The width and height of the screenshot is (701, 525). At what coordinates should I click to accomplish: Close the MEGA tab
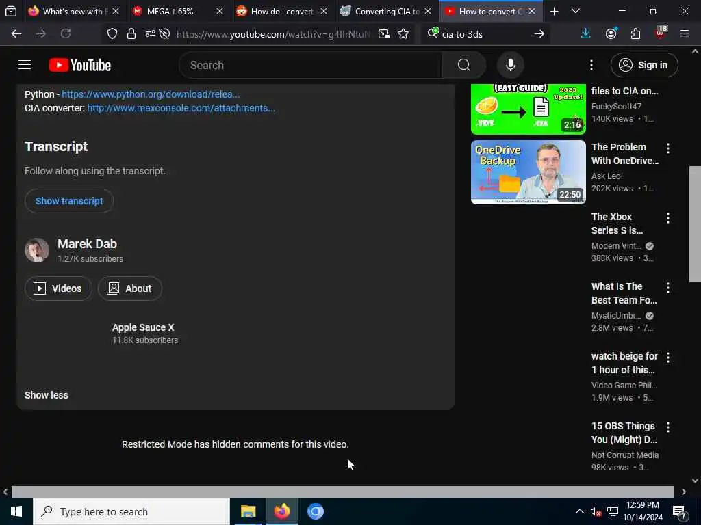(220, 12)
